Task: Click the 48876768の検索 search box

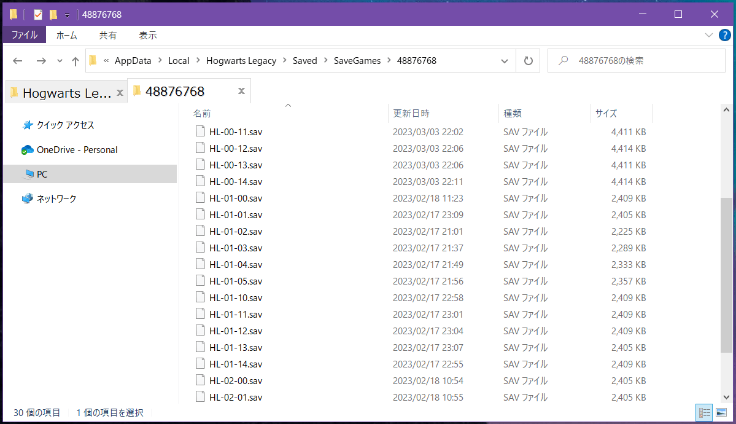Action: 637,61
